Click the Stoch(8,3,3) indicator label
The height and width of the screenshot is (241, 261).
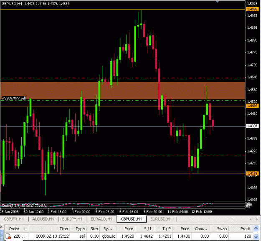tap(24, 205)
